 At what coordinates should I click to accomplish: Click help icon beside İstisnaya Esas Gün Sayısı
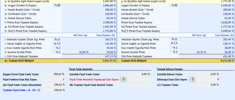[192, 79]
